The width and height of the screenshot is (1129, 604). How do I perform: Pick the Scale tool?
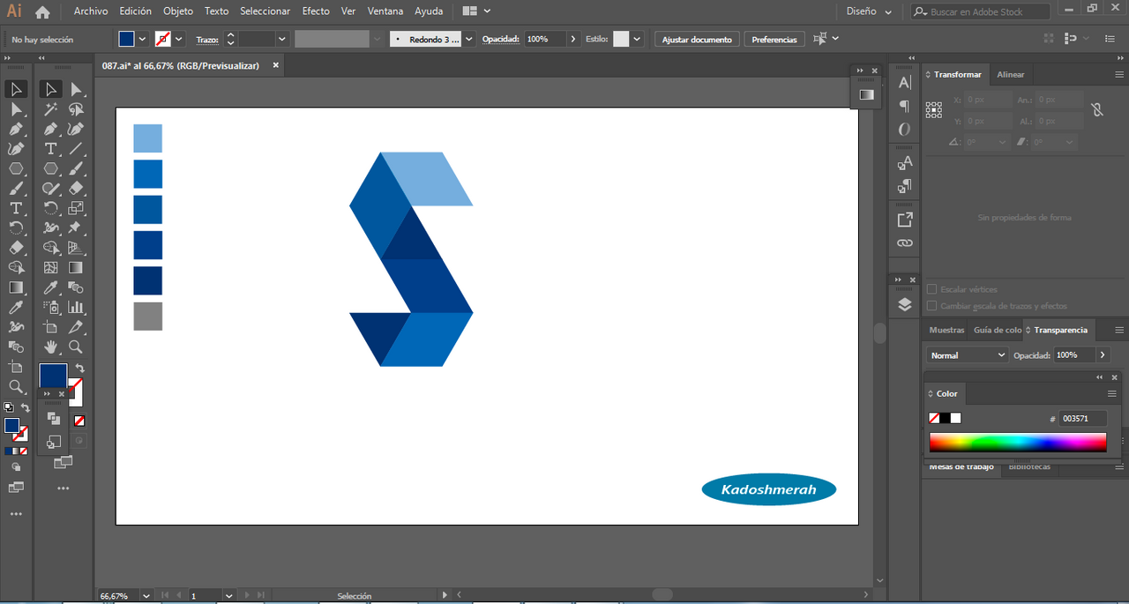(76, 208)
